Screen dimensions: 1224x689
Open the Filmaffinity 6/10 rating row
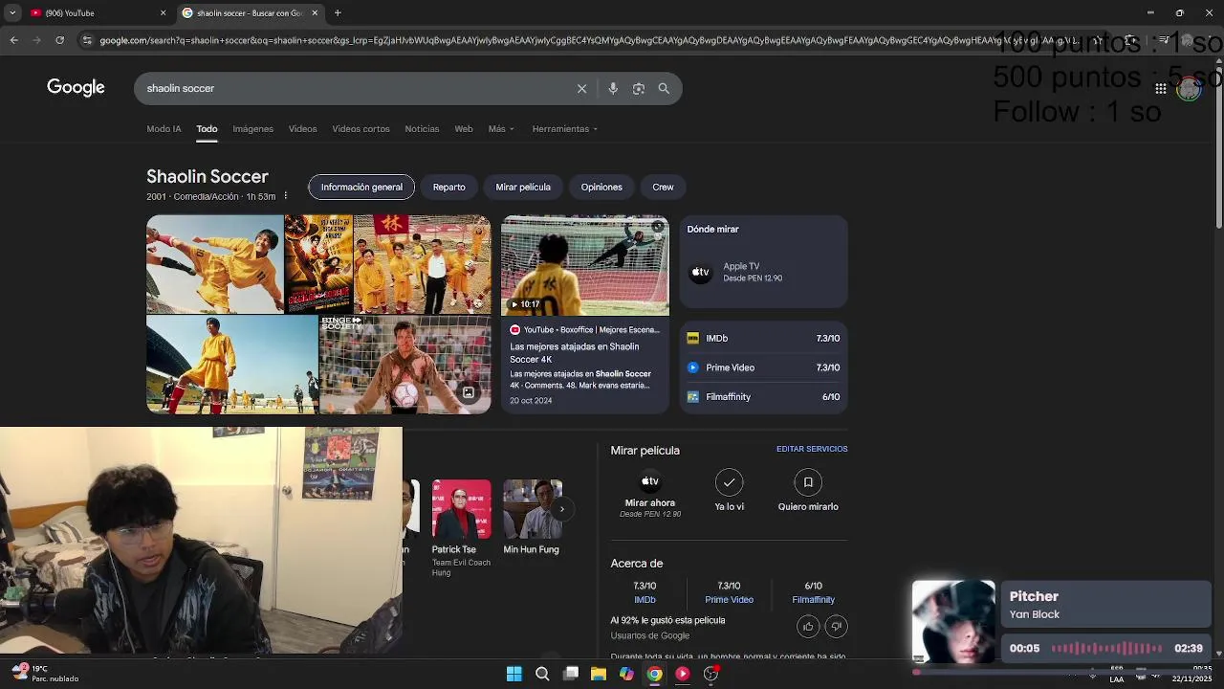click(763, 397)
